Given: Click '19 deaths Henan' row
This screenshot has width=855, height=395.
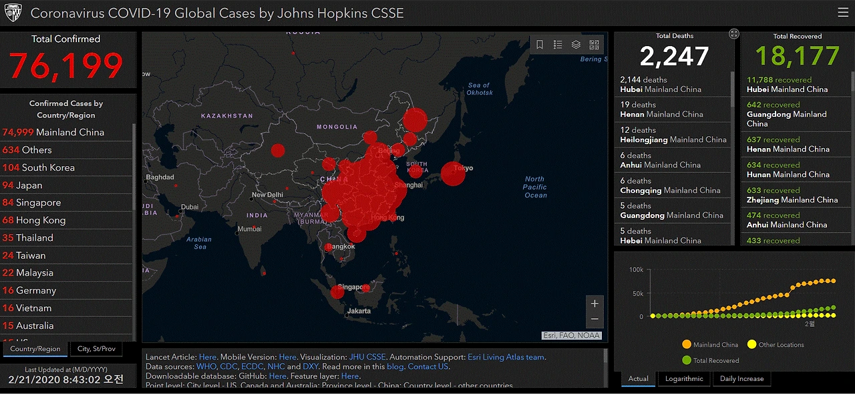Looking at the screenshot, I should (672, 110).
